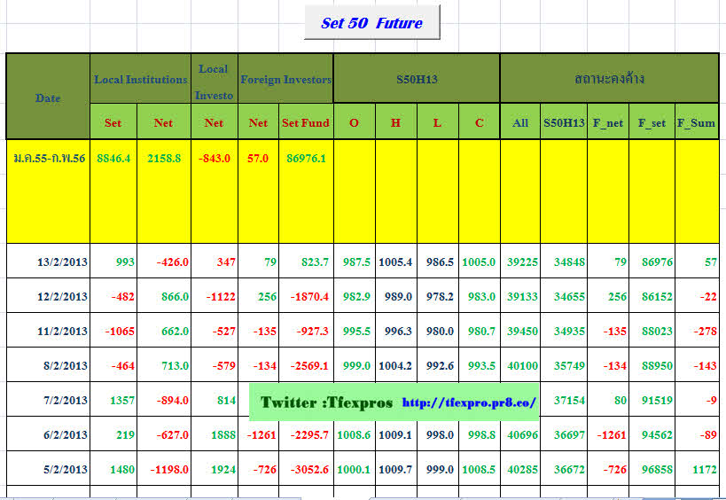
Task: Select the F_net column header
Action: point(607,123)
